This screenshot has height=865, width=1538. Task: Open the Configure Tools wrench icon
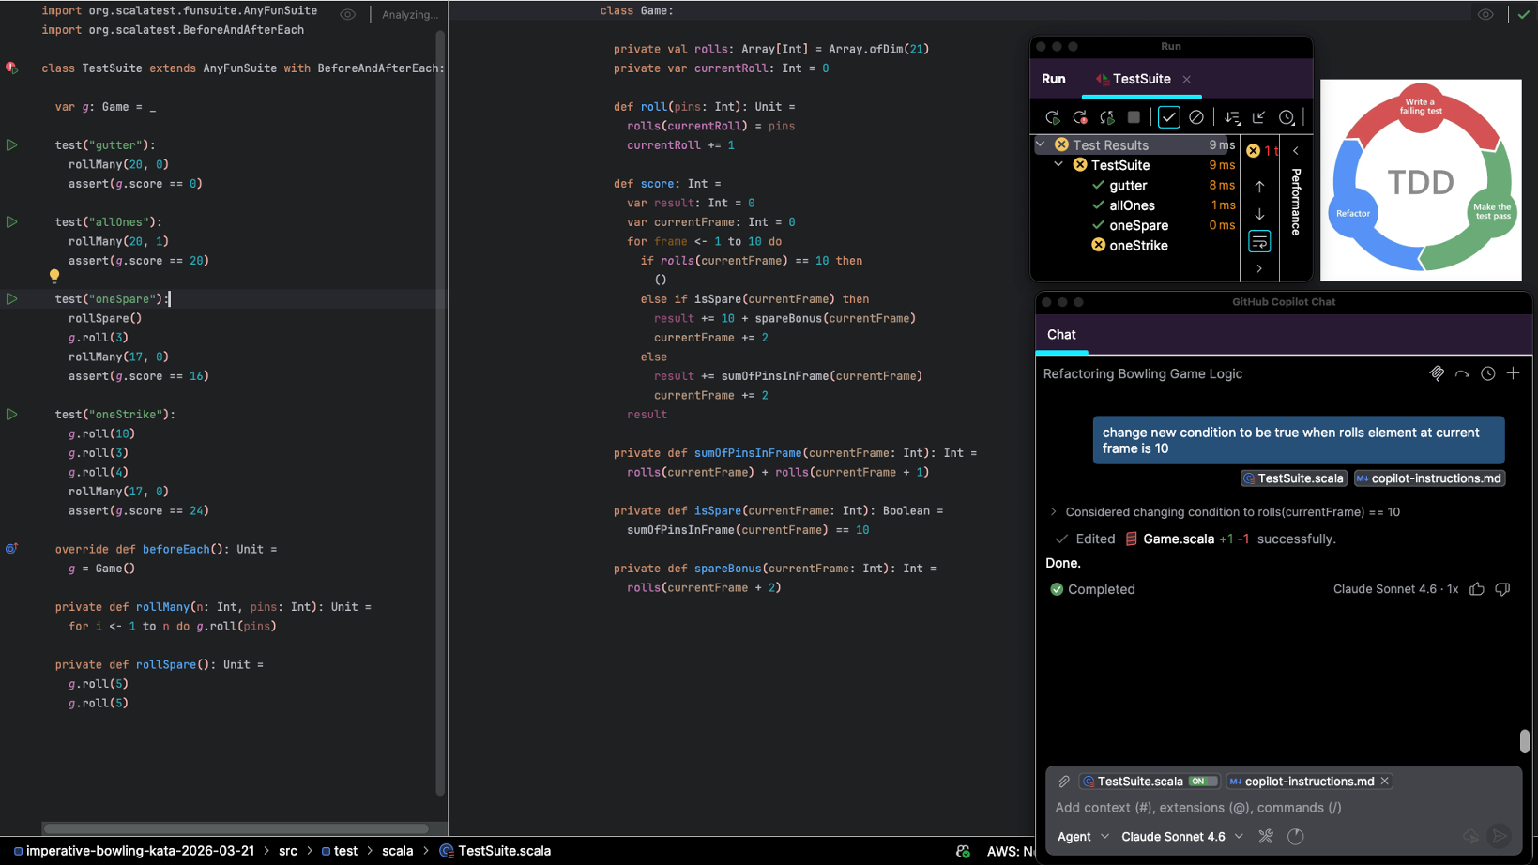point(1266,836)
